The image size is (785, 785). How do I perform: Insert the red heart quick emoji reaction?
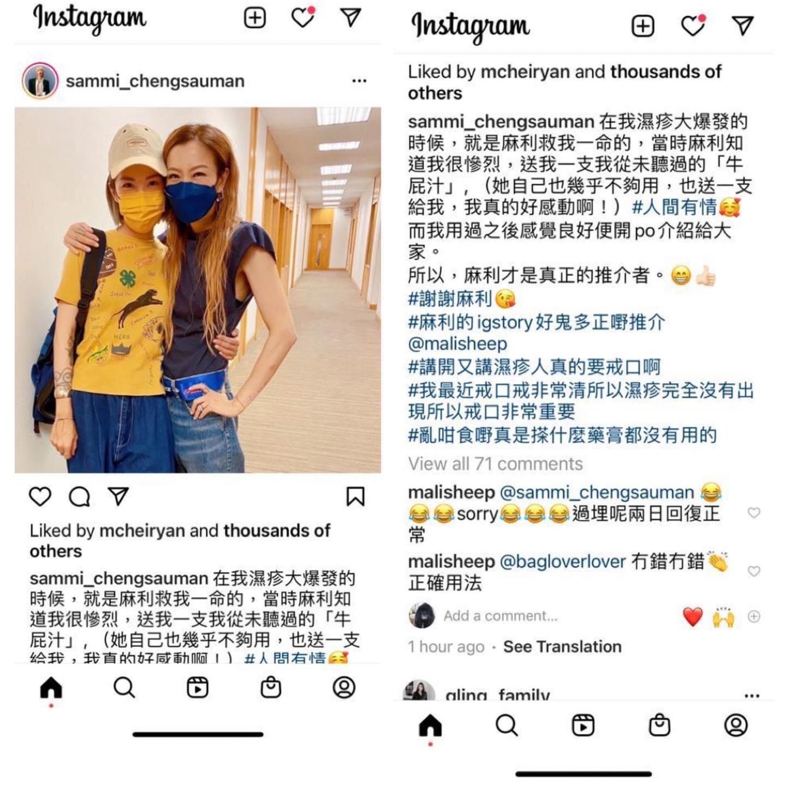pyautogui.click(x=693, y=617)
